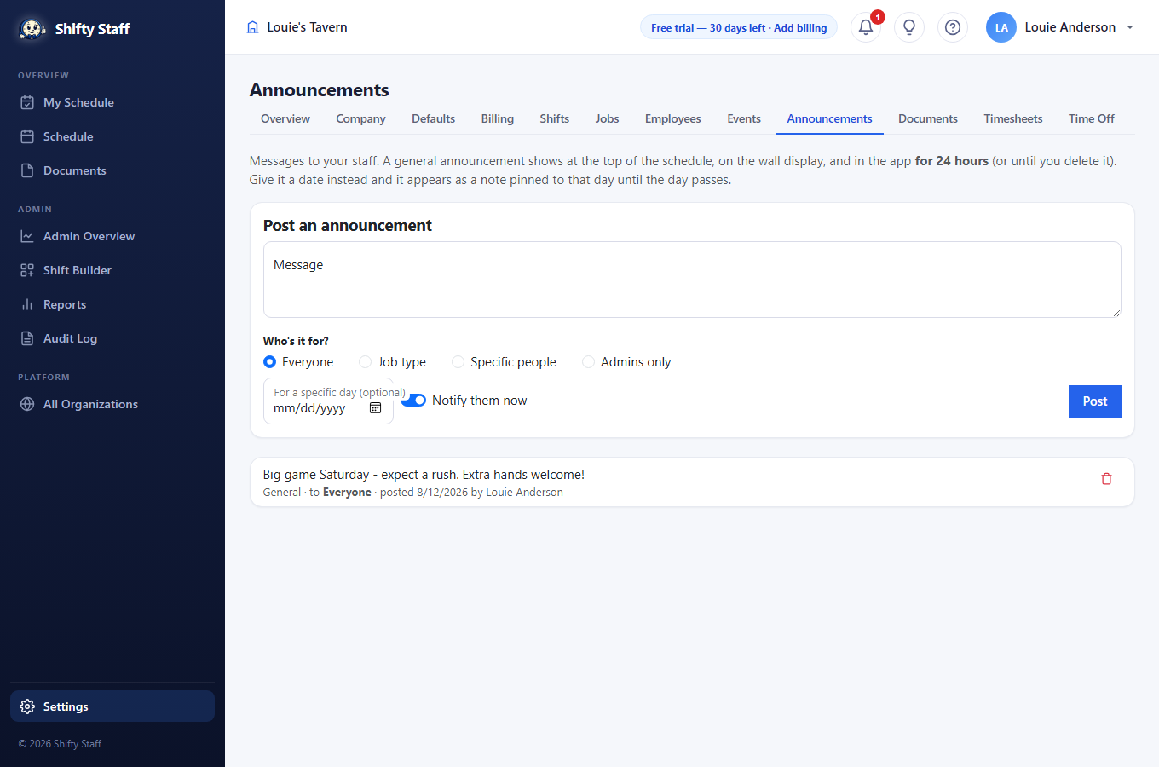Click the Shifty Staff logo icon
The height and width of the screenshot is (767, 1159).
tap(32, 29)
